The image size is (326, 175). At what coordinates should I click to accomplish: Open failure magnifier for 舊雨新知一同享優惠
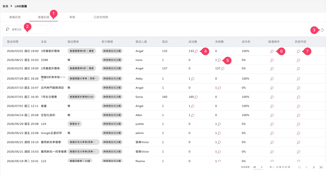tap(219, 152)
